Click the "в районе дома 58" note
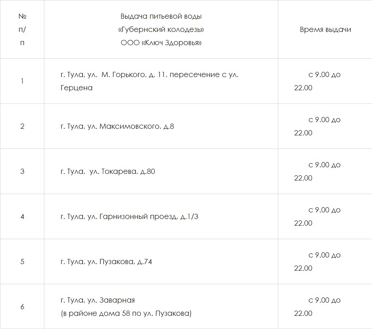 pyautogui.click(x=126, y=314)
